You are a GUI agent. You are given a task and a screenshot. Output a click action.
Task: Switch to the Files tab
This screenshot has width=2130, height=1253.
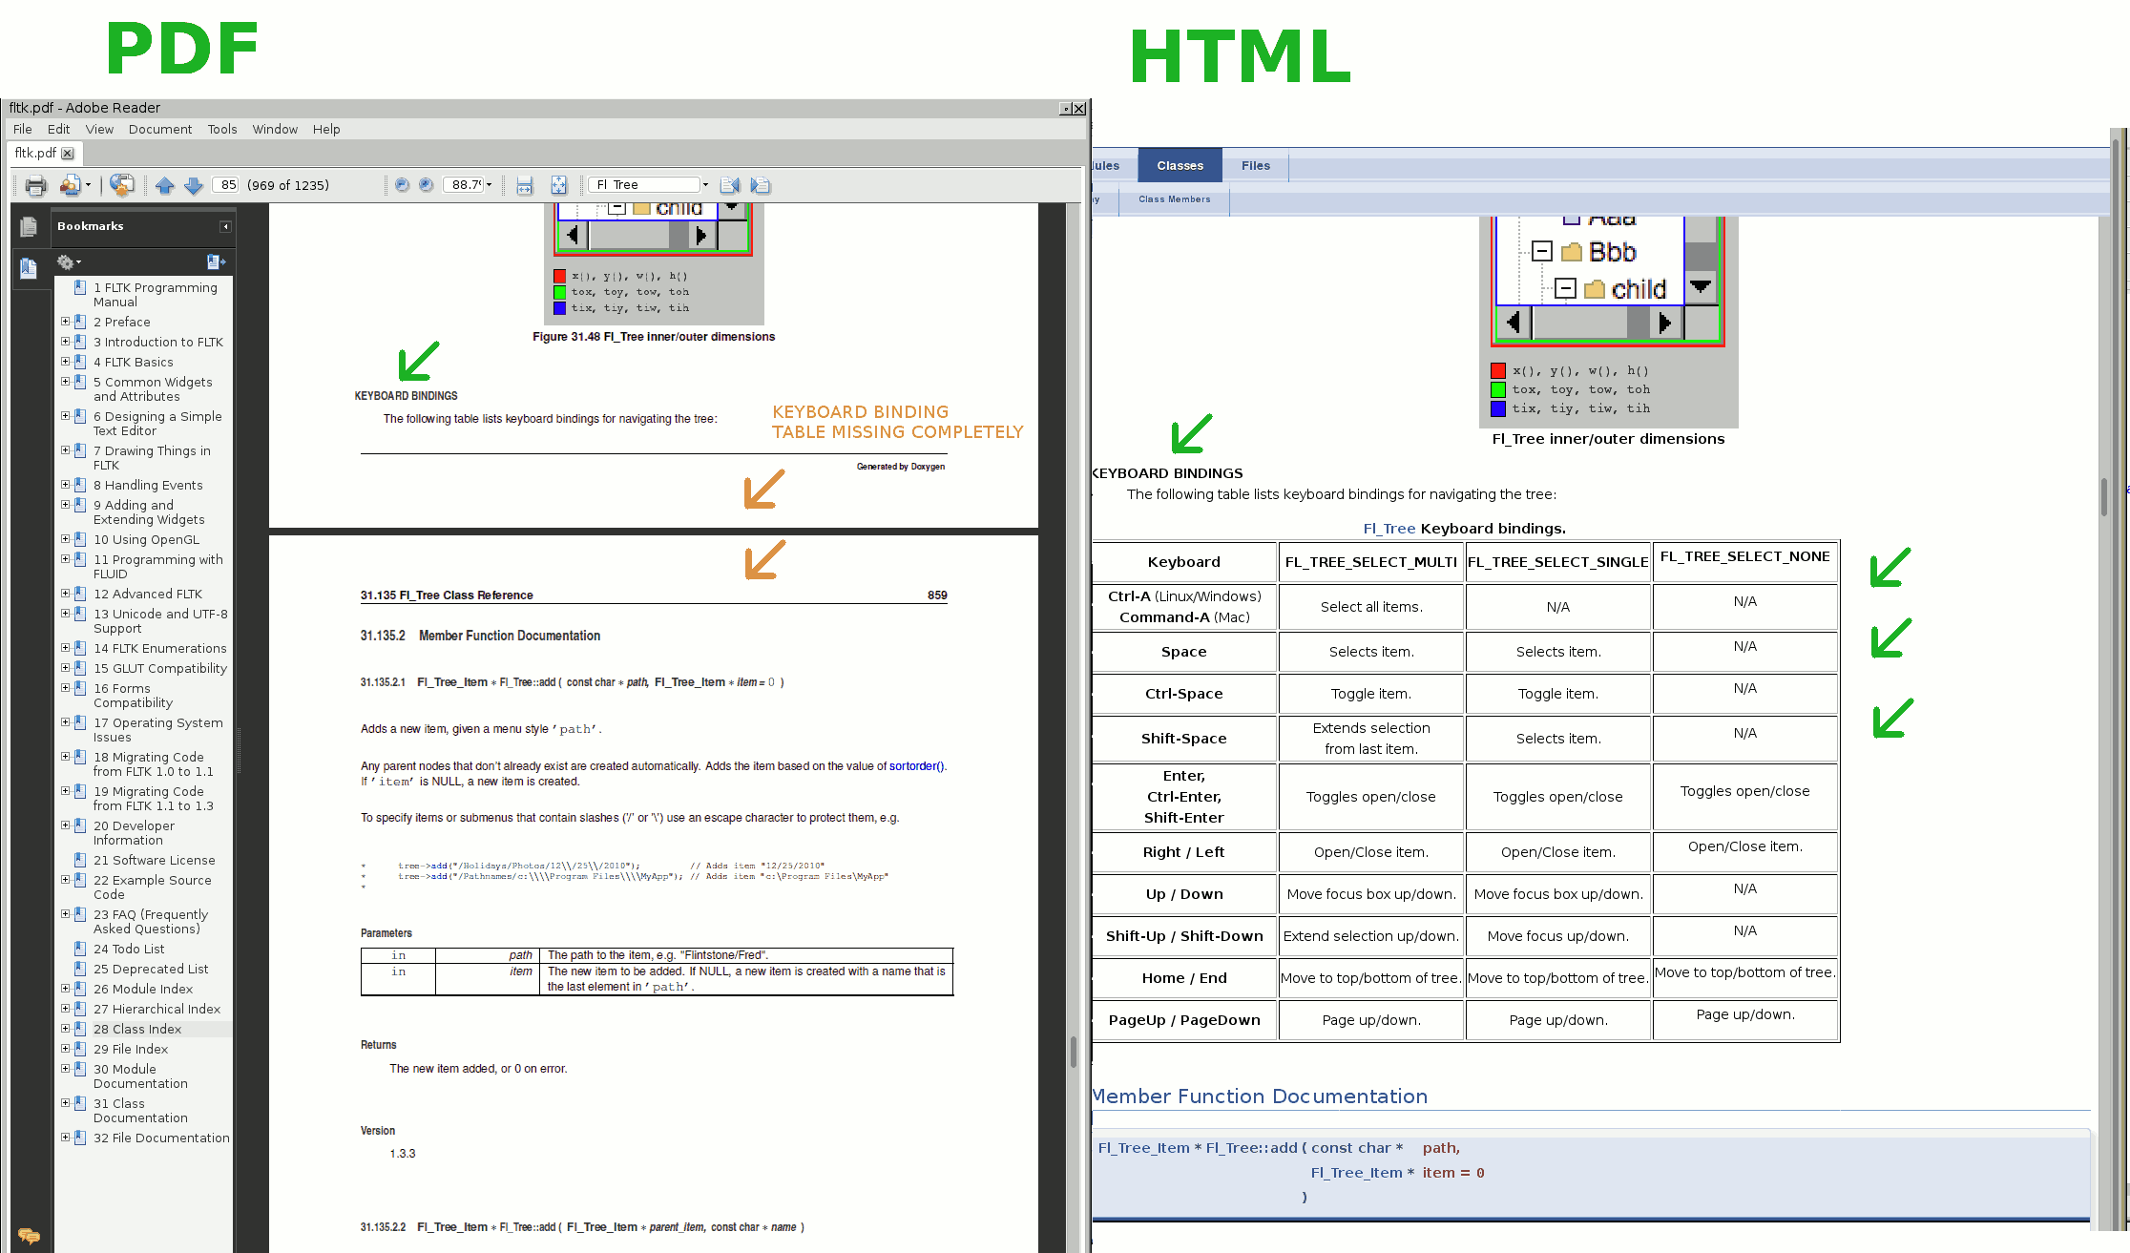tap(1255, 165)
